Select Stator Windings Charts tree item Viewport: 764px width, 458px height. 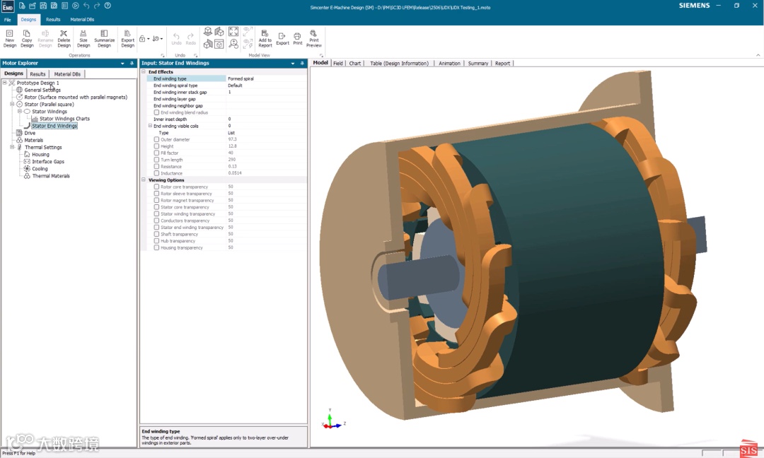[64, 119]
